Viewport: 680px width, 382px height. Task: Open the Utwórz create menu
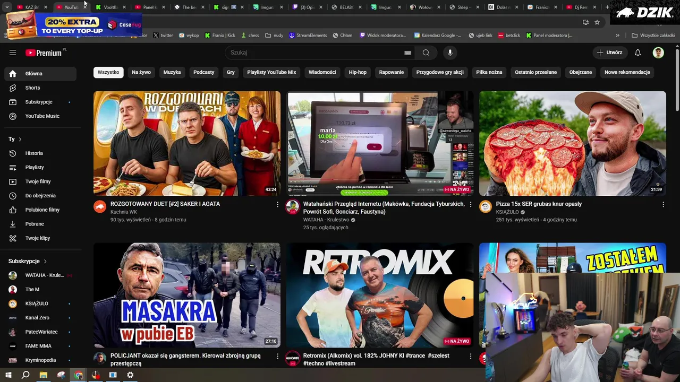610,53
